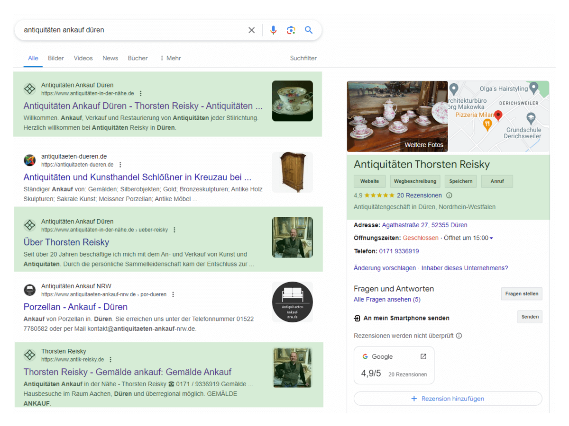Open the Google 4,9/5 review card

point(394,365)
